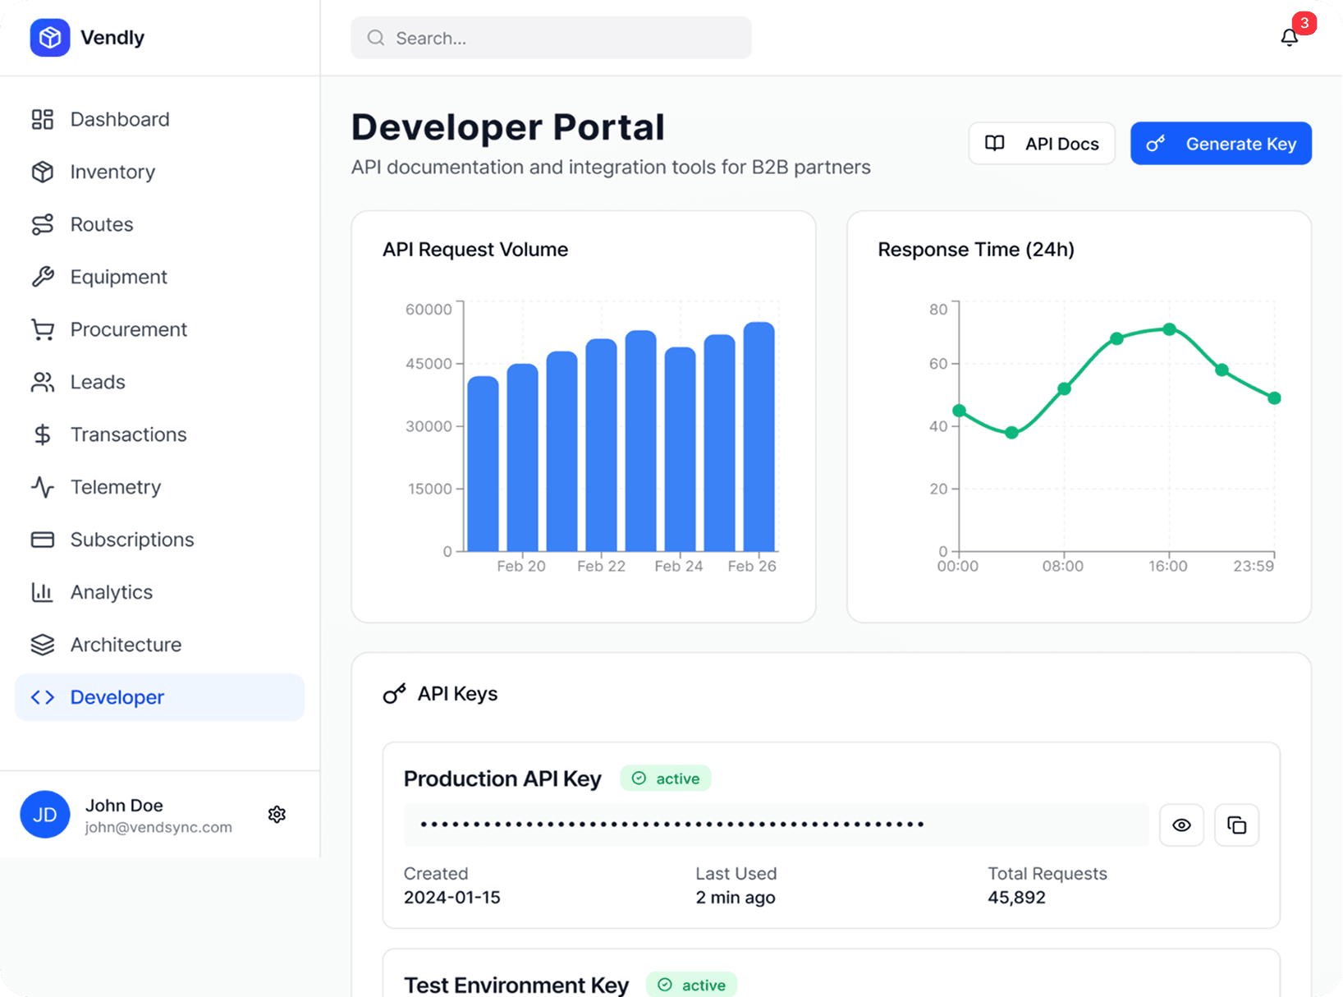Click the active badge on Test Environment Key
Screen dimensions: 1343x997
coord(691,984)
